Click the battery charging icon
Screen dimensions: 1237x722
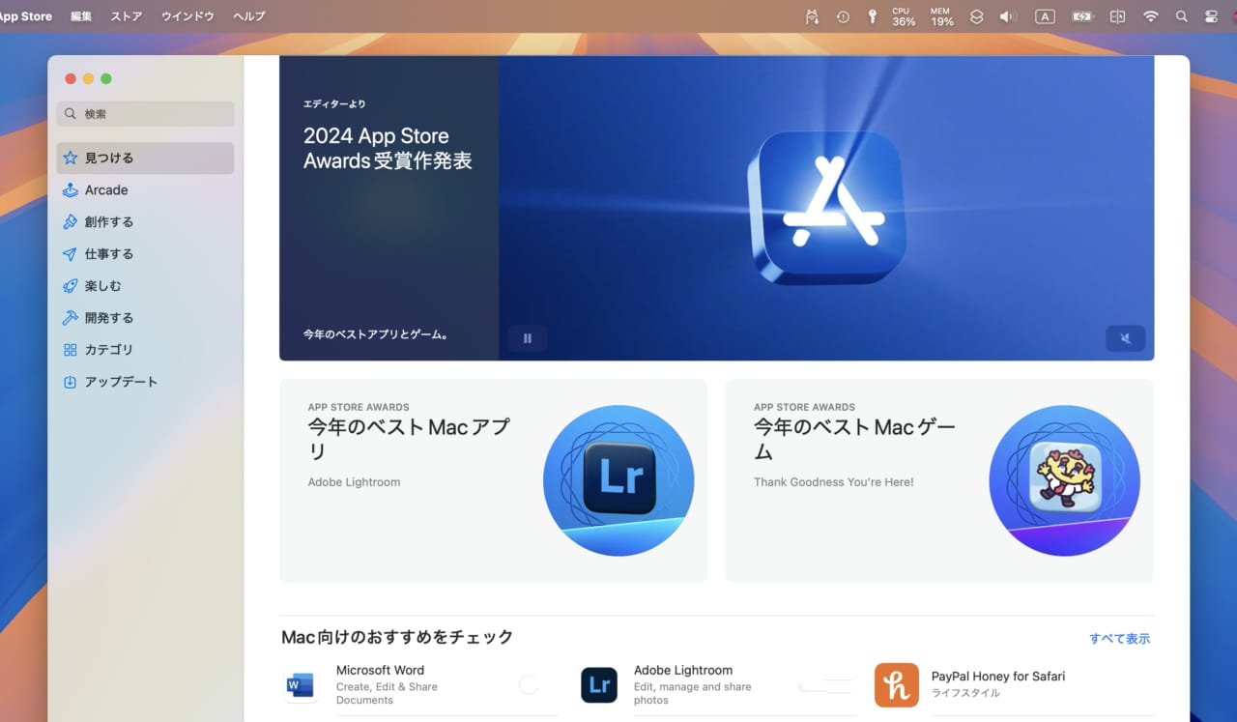1082,16
